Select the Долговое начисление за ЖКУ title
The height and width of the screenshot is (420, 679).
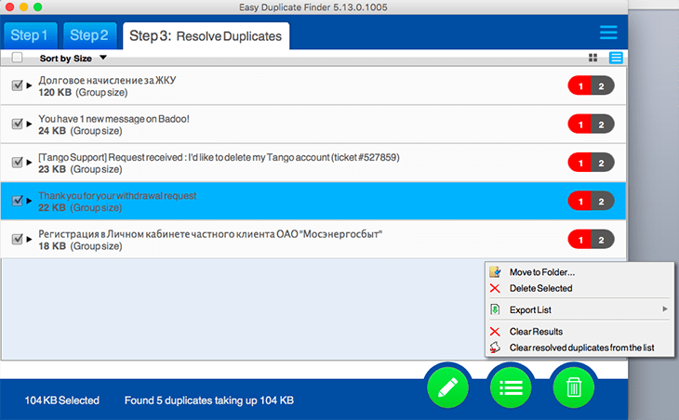pyautogui.click(x=107, y=81)
